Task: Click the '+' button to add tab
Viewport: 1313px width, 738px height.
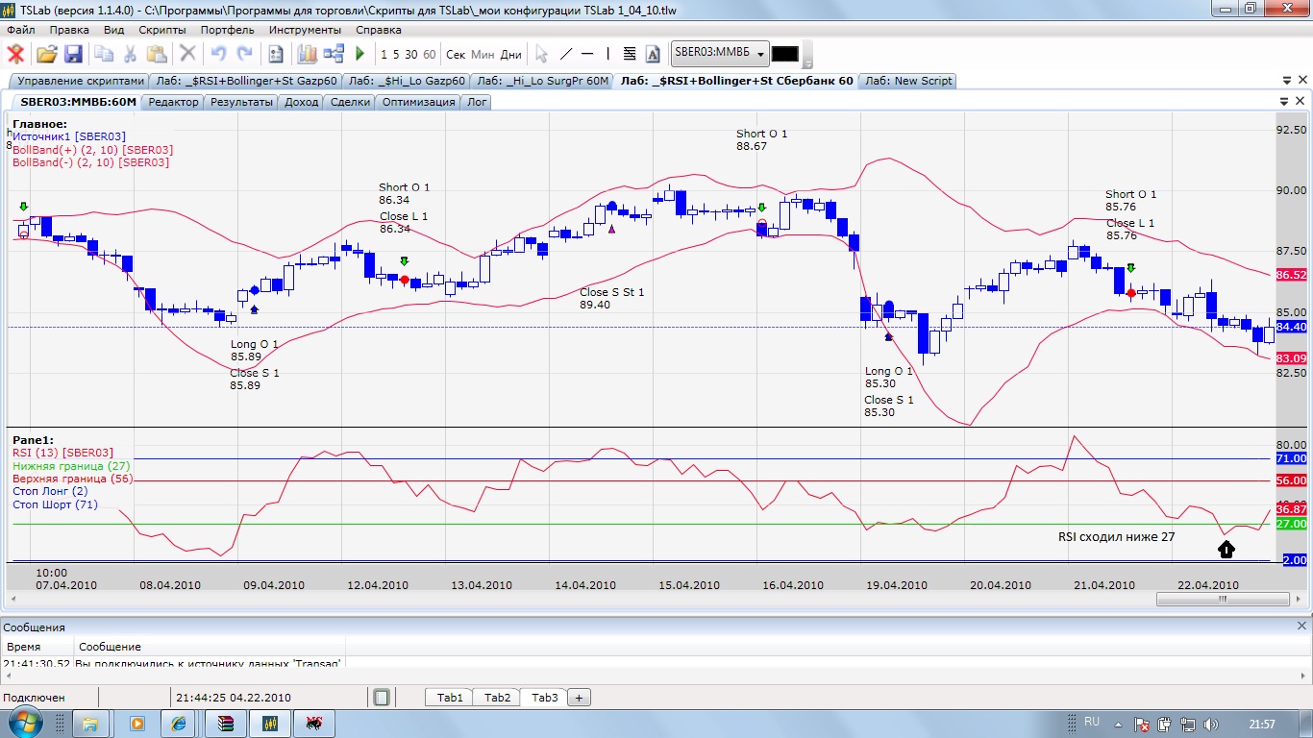Action: pyautogui.click(x=580, y=698)
